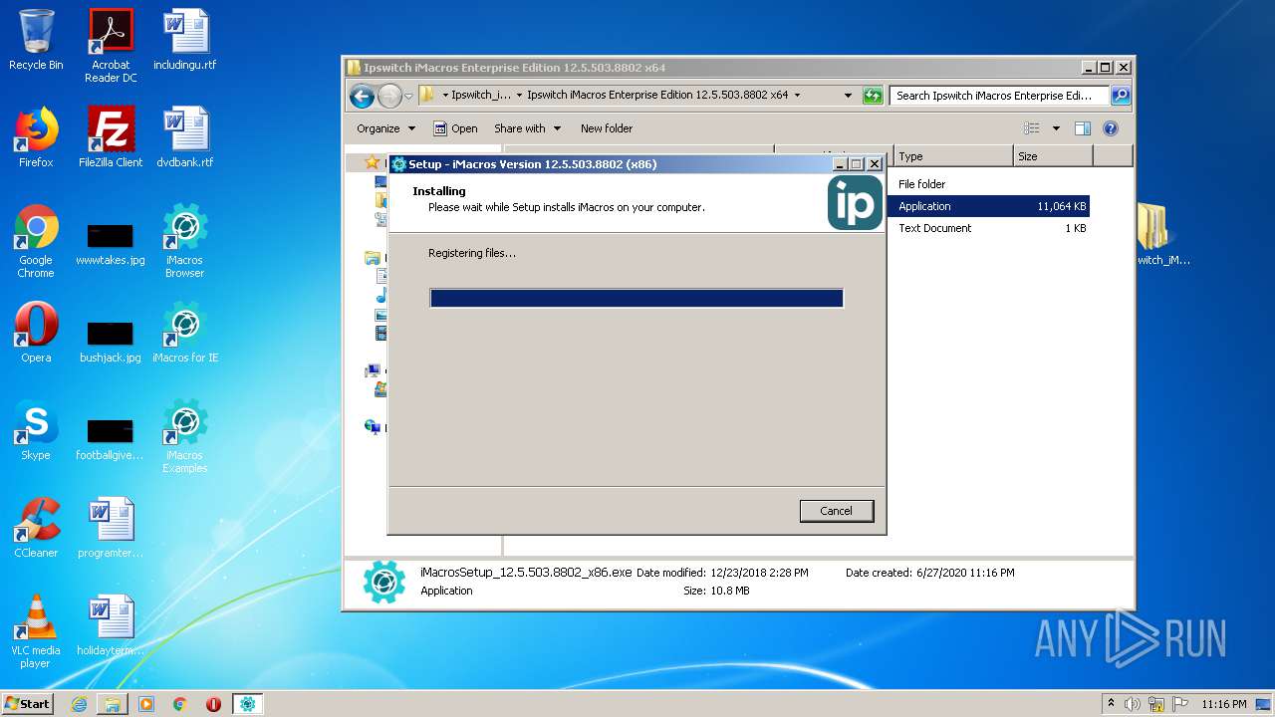
Task: Click Show desktop button on taskbar
Action: pyautogui.click(x=1264, y=704)
